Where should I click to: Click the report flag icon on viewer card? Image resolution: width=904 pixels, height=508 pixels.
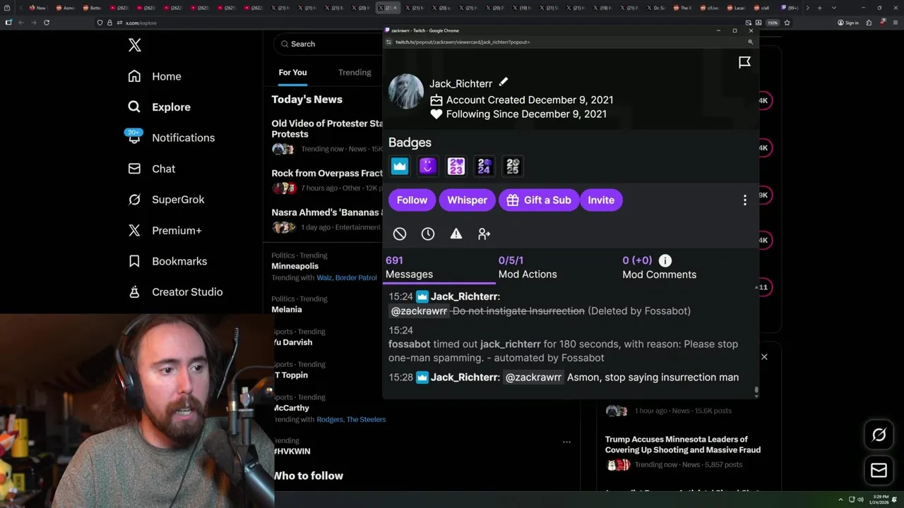[x=744, y=62]
